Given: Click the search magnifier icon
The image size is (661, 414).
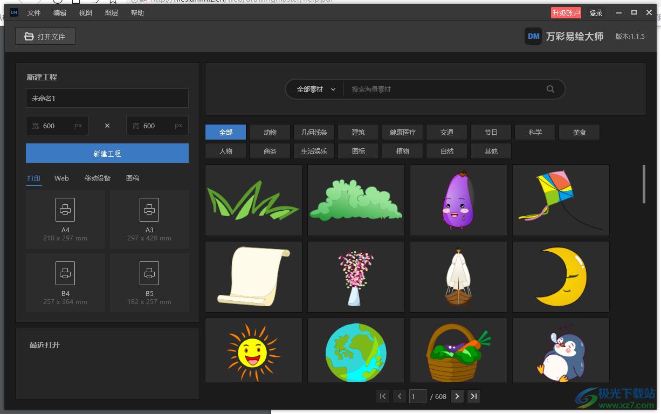Looking at the screenshot, I should (550, 89).
